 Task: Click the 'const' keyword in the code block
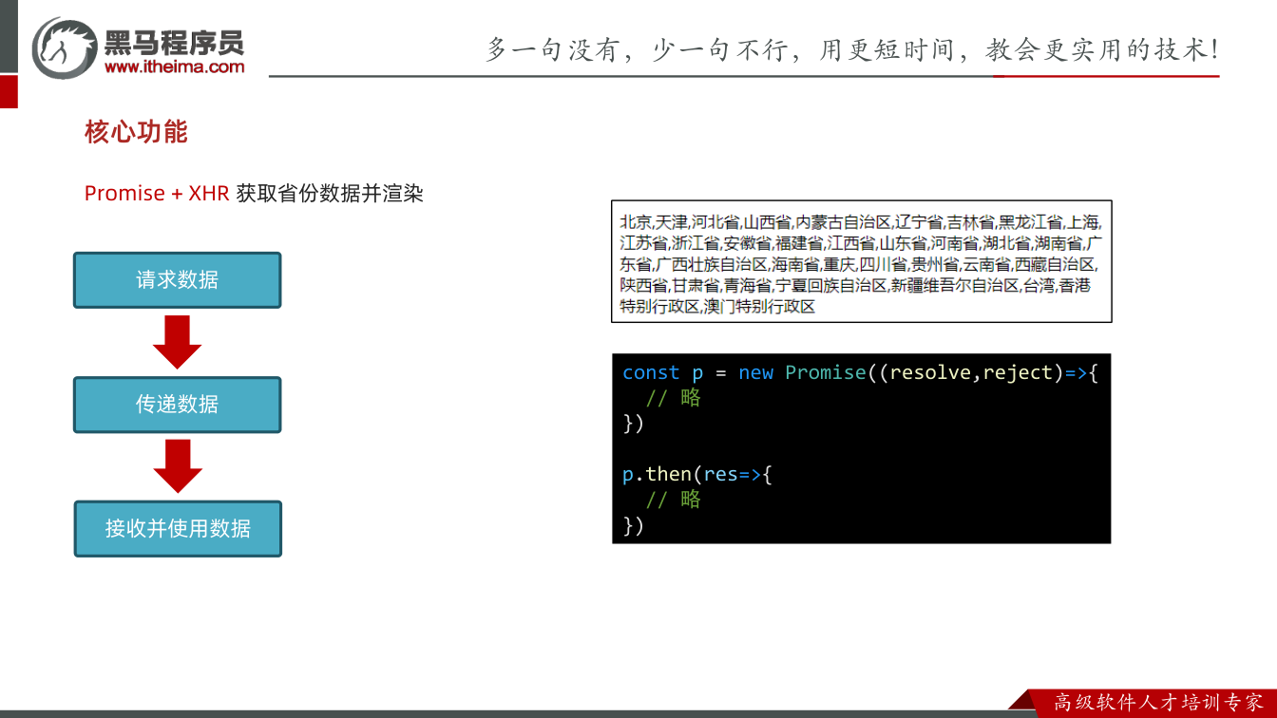tap(651, 373)
